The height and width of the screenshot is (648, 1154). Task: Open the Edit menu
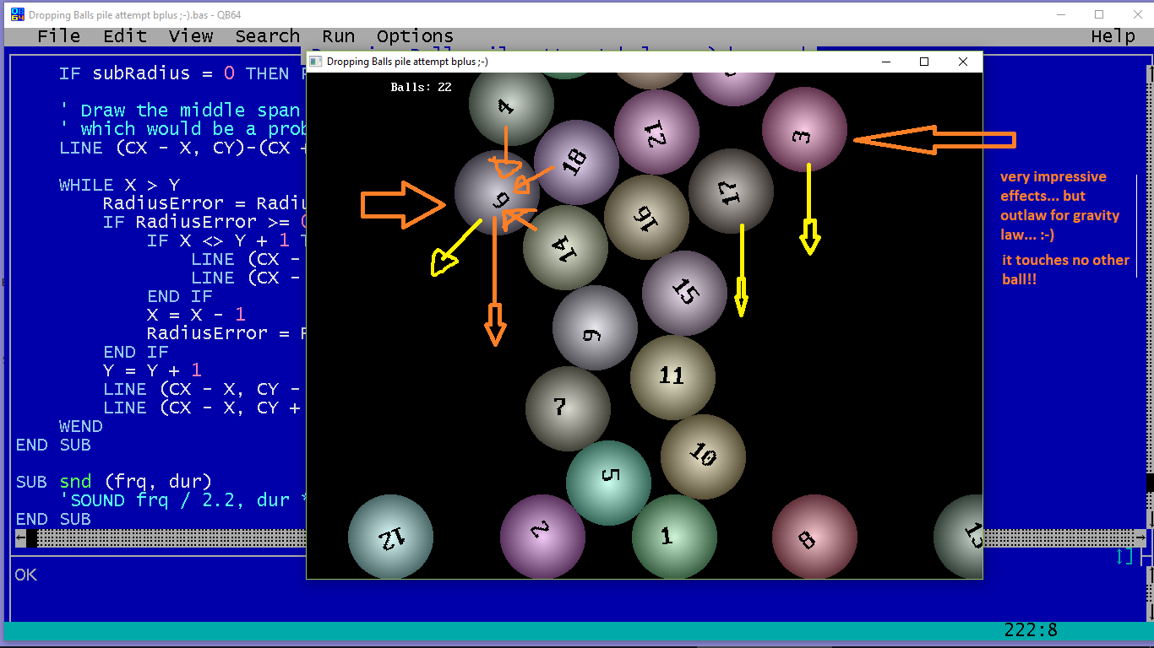[x=124, y=36]
